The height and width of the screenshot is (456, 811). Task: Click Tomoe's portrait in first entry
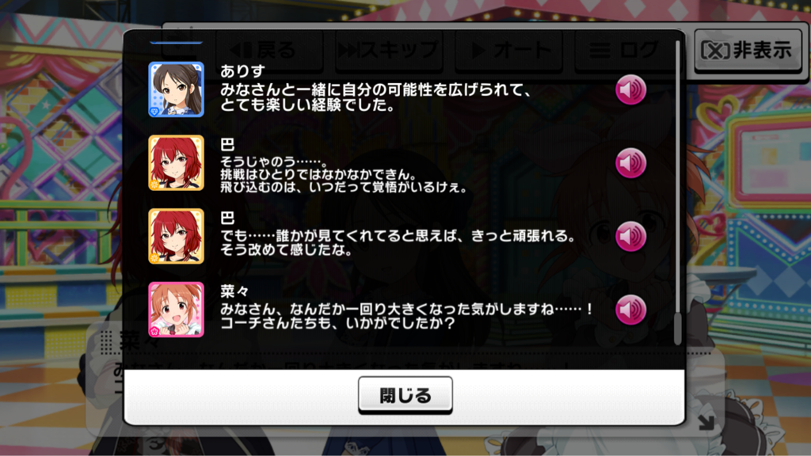click(177, 163)
